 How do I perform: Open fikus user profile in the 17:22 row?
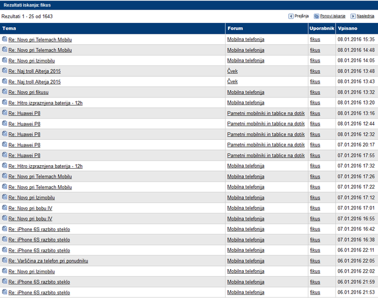click(315, 187)
